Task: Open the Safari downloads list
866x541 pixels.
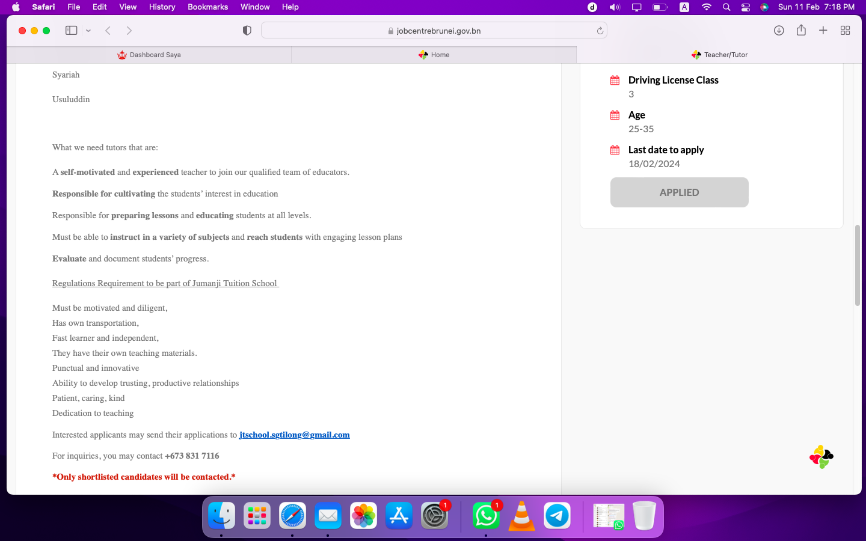Action: click(779, 31)
